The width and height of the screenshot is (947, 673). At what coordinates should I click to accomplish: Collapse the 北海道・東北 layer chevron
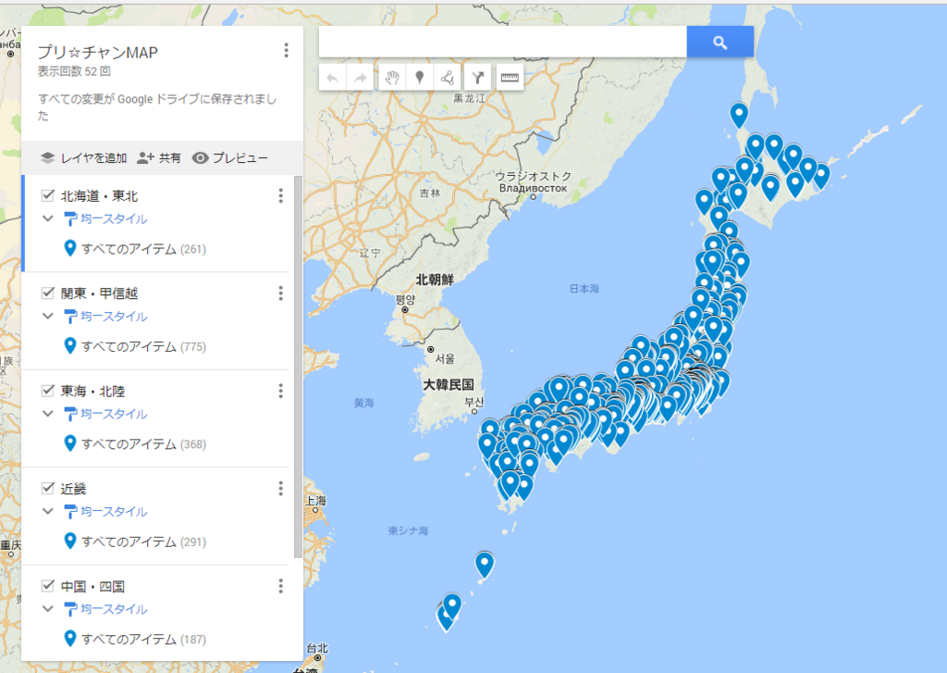coord(48,218)
